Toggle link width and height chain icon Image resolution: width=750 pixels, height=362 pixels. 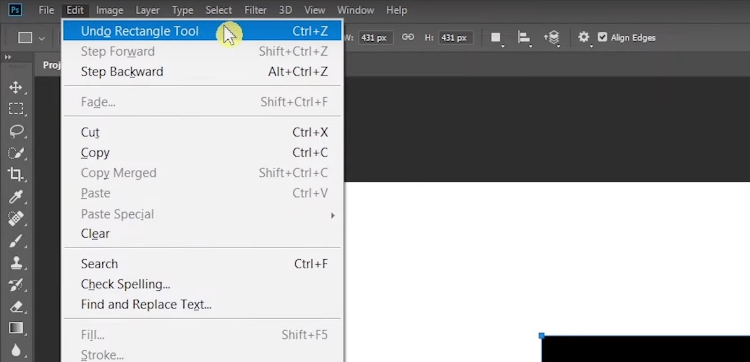coord(408,37)
